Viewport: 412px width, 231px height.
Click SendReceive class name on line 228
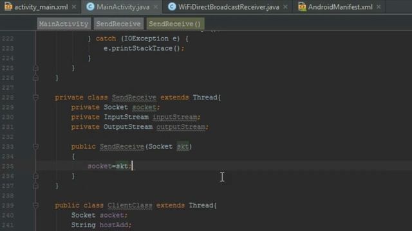click(134, 98)
